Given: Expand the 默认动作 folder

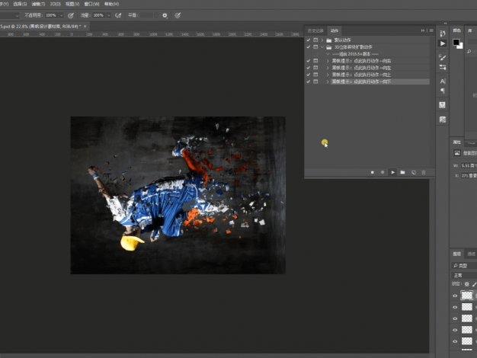Looking at the screenshot, I should coord(322,40).
